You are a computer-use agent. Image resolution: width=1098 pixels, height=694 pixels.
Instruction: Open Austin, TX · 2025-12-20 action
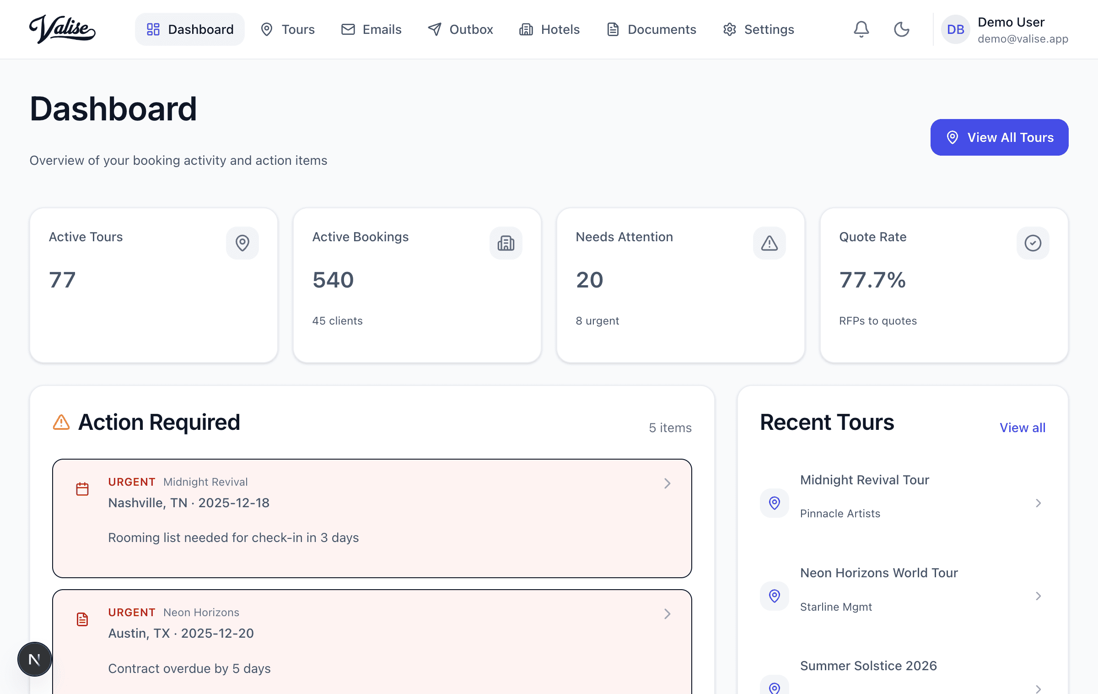pyautogui.click(x=181, y=633)
